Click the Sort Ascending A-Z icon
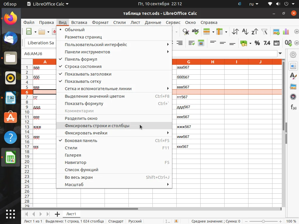Image resolution: width=299 pixels, height=224 pixels. [x=245, y=32]
